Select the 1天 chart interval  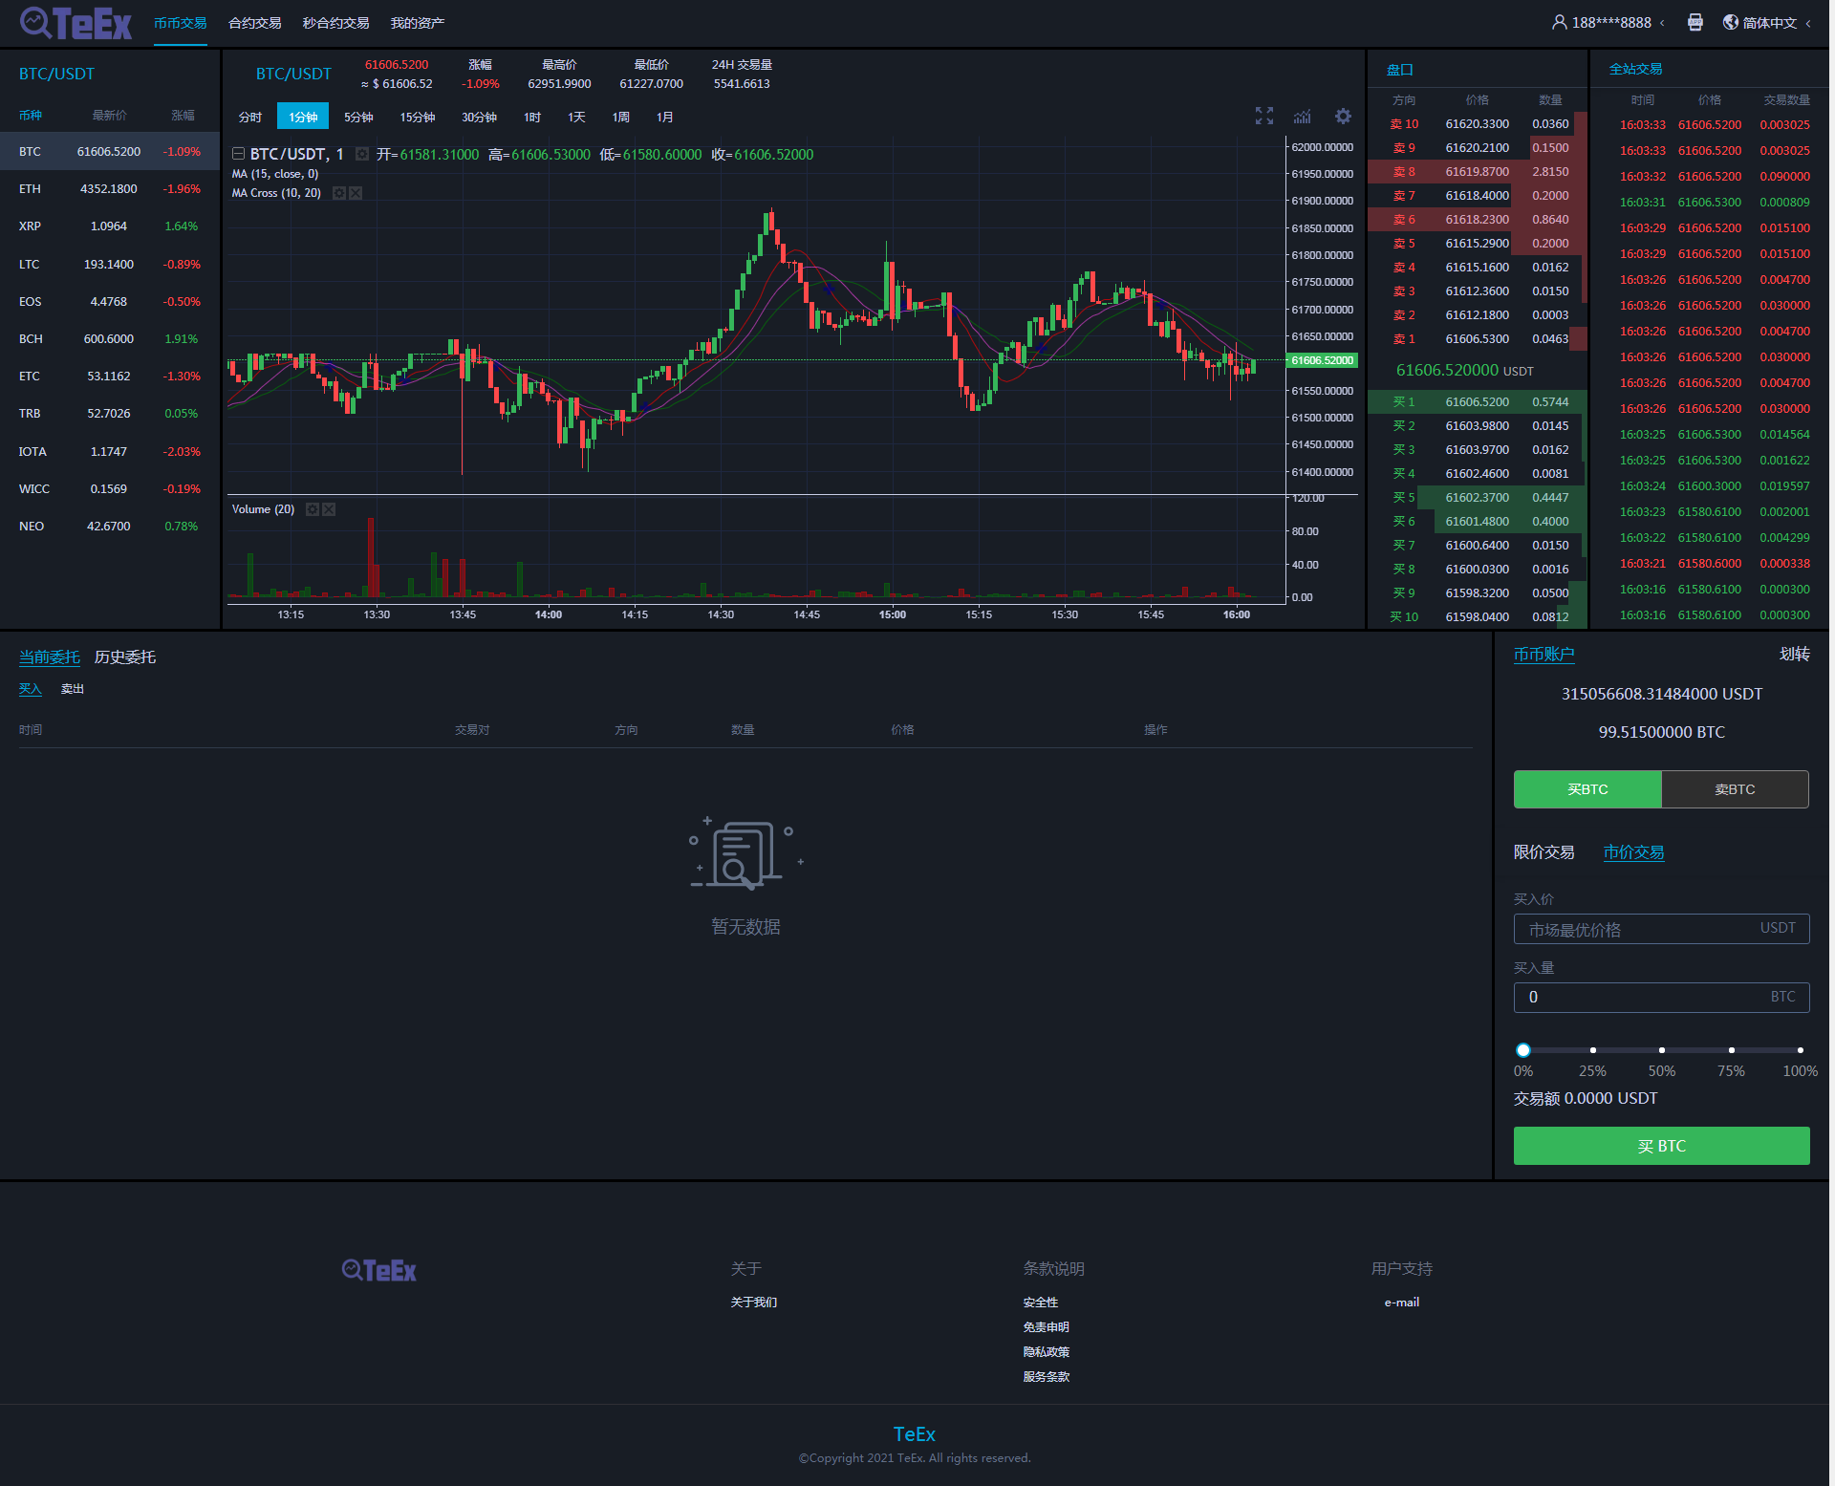(576, 117)
